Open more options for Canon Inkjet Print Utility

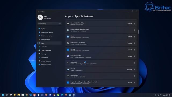click(134, 24)
